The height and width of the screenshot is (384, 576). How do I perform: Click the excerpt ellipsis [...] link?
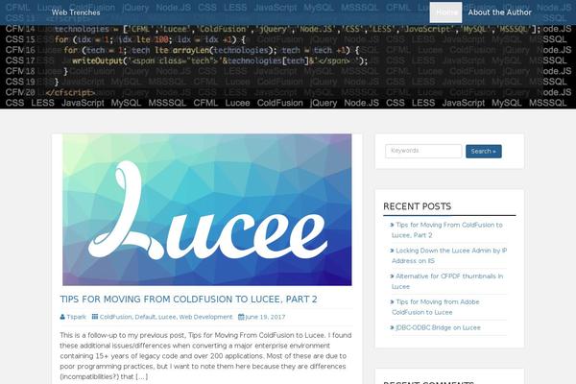pos(142,376)
